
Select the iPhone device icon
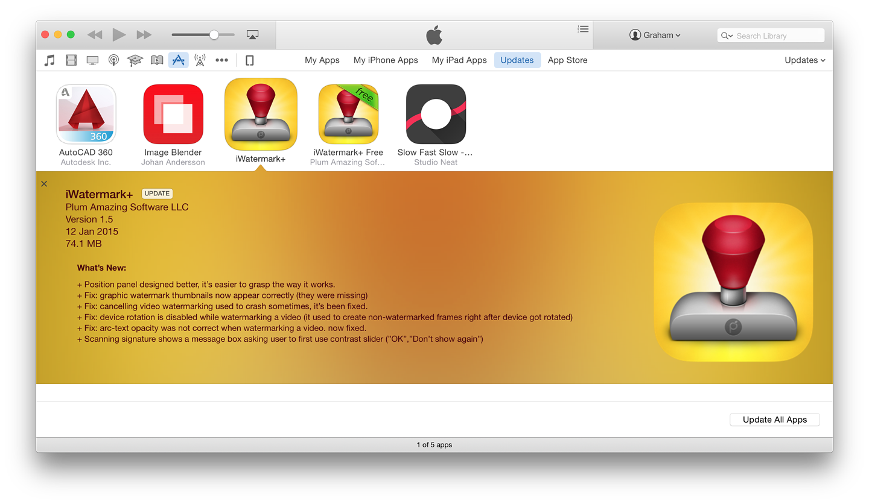pos(250,60)
